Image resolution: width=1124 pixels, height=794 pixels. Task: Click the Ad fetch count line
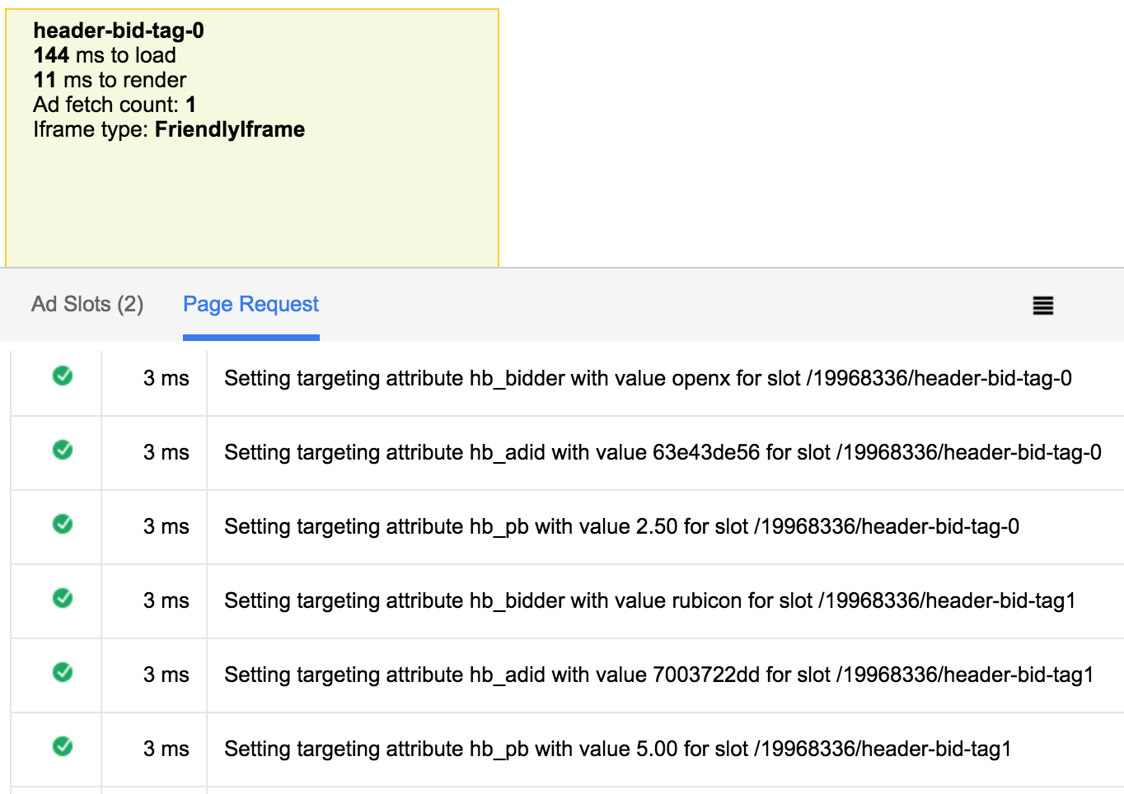tap(115, 105)
